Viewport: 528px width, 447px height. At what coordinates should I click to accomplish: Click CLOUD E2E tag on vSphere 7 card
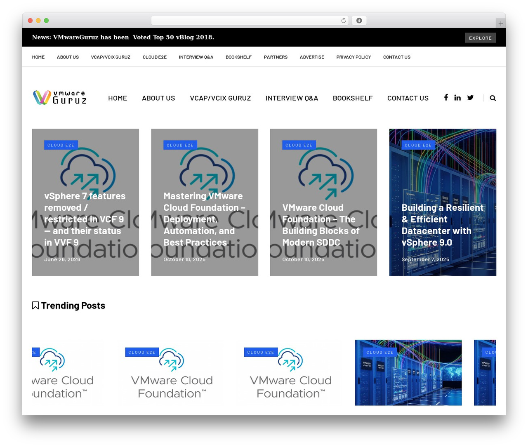pos(61,145)
